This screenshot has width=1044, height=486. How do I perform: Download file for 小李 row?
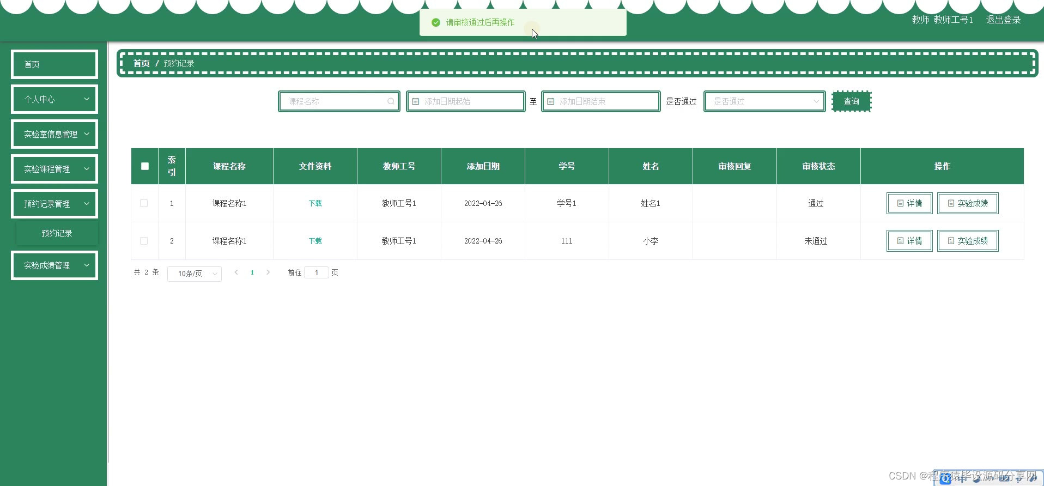tap(315, 241)
